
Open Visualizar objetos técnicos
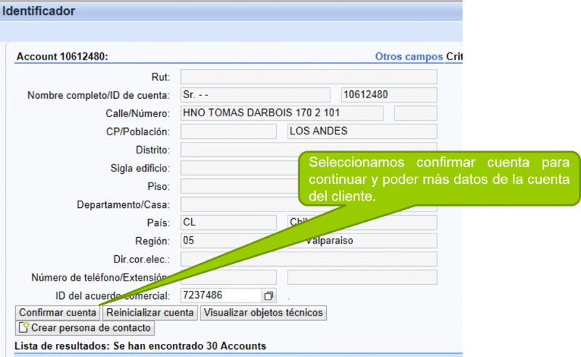(263, 313)
